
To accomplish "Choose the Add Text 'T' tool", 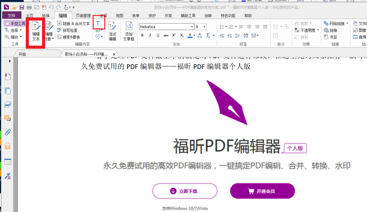I will (98, 23).
